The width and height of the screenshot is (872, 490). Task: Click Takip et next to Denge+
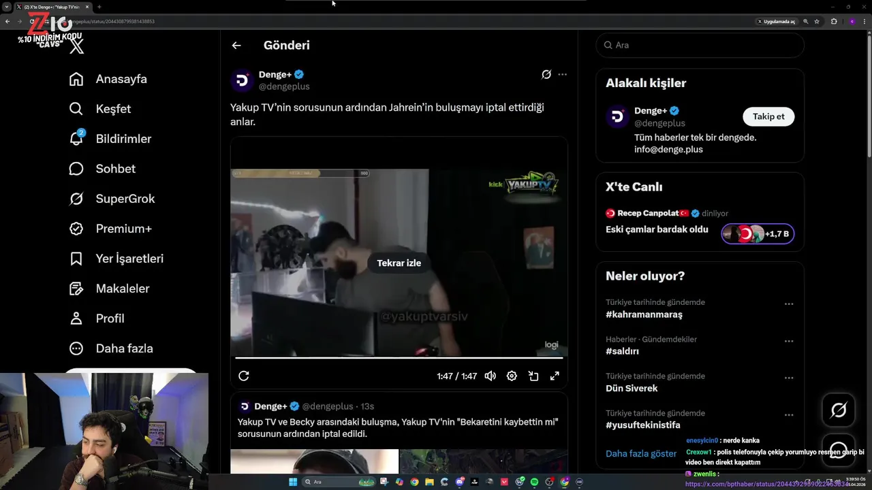(x=768, y=116)
